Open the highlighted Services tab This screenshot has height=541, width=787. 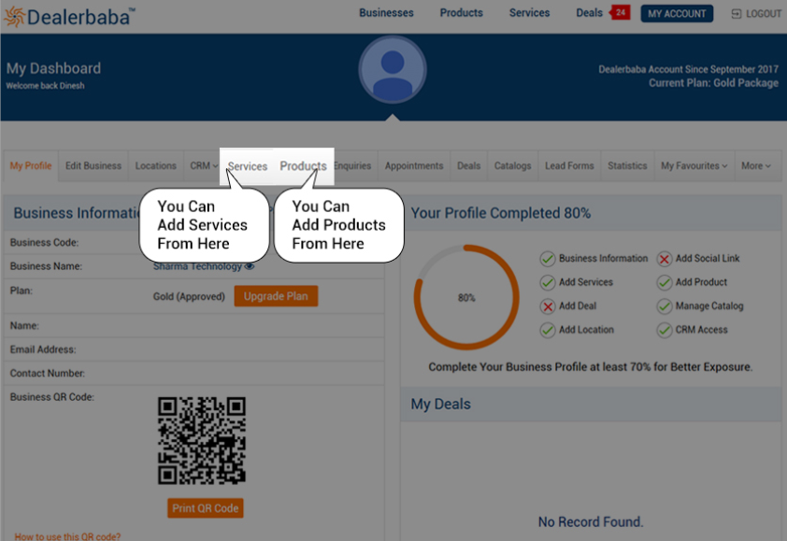click(x=248, y=166)
